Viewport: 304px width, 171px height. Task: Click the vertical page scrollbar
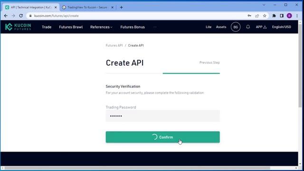point(300,66)
